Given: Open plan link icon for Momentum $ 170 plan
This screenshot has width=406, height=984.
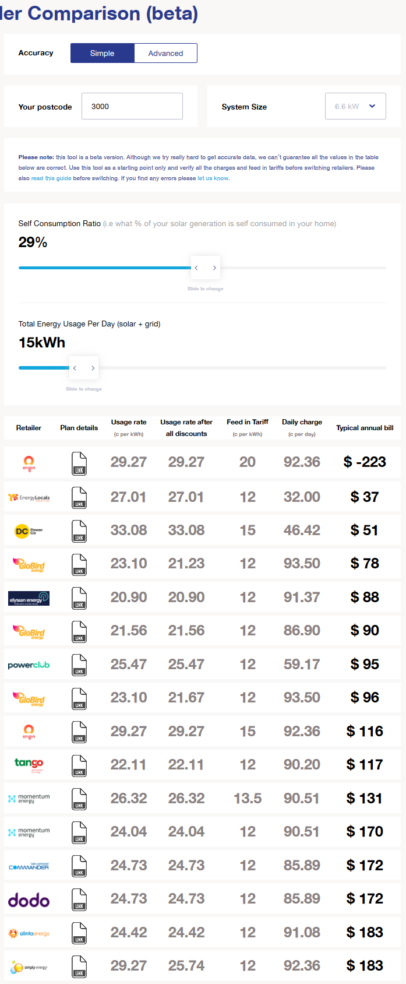Looking at the screenshot, I should (79, 832).
